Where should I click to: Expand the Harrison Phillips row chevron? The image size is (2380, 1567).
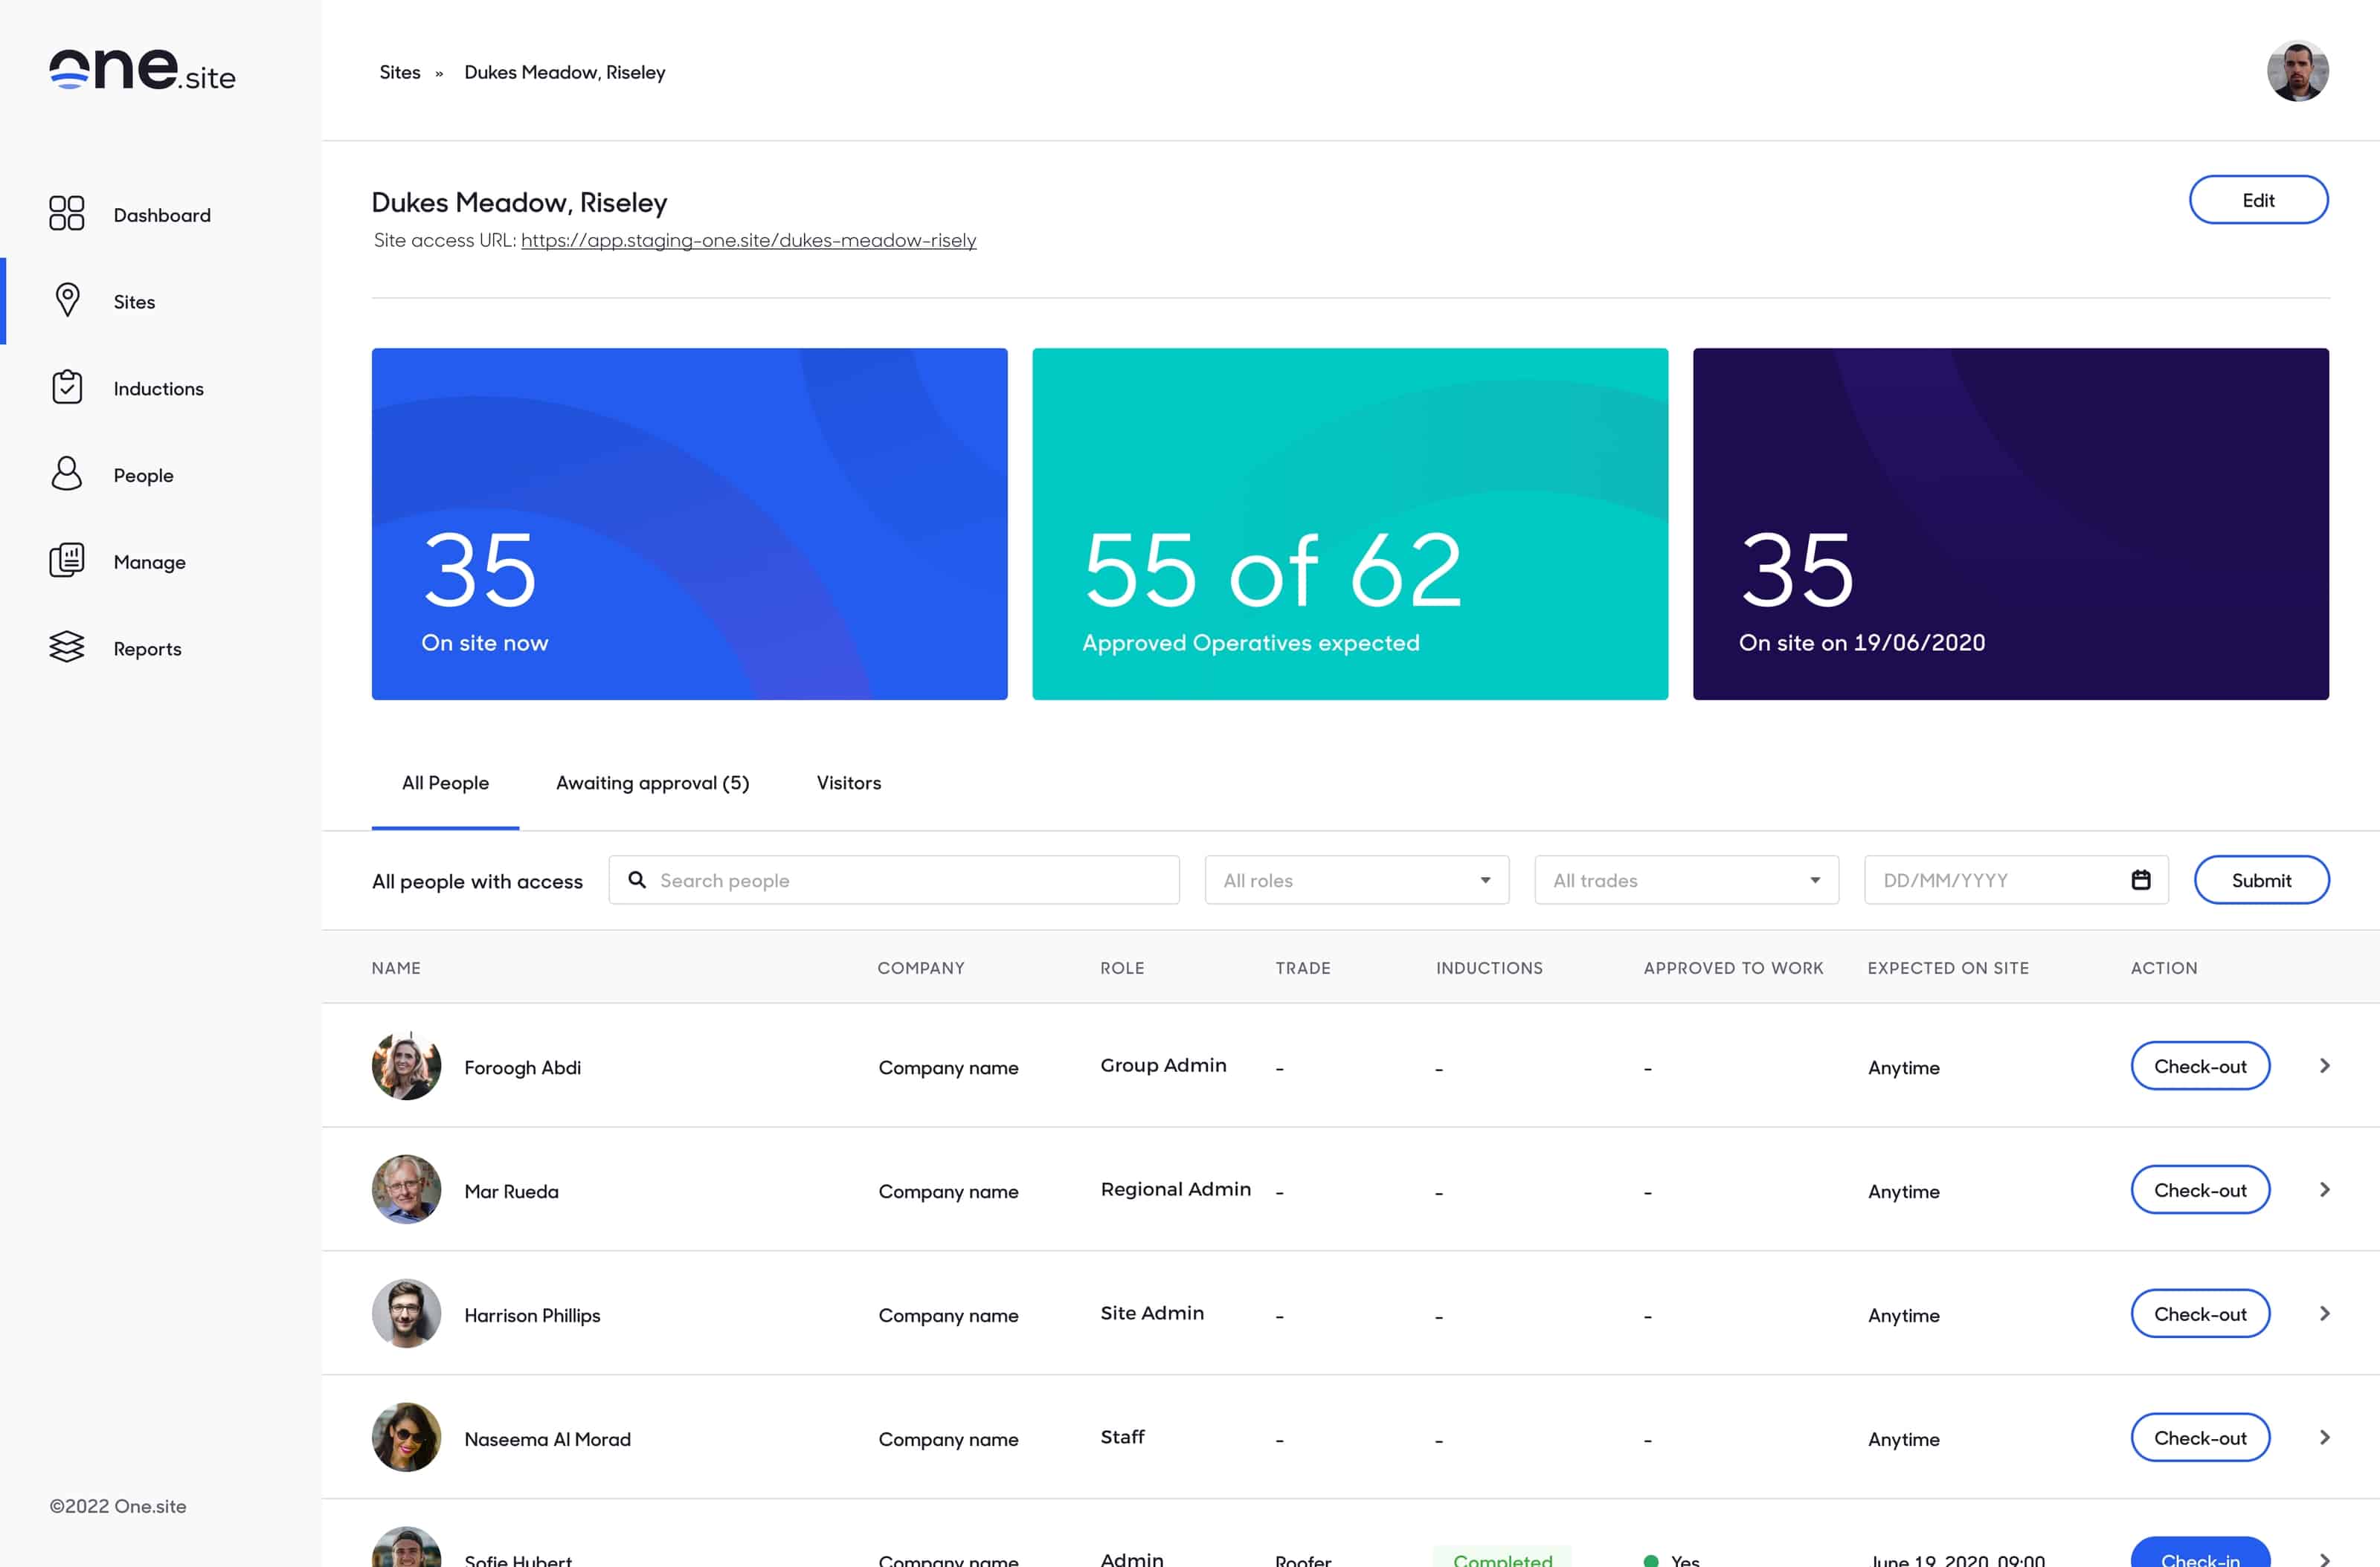(x=2324, y=1314)
